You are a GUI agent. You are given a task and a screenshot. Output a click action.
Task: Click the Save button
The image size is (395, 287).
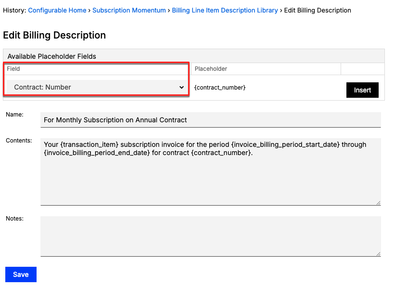coord(21,274)
